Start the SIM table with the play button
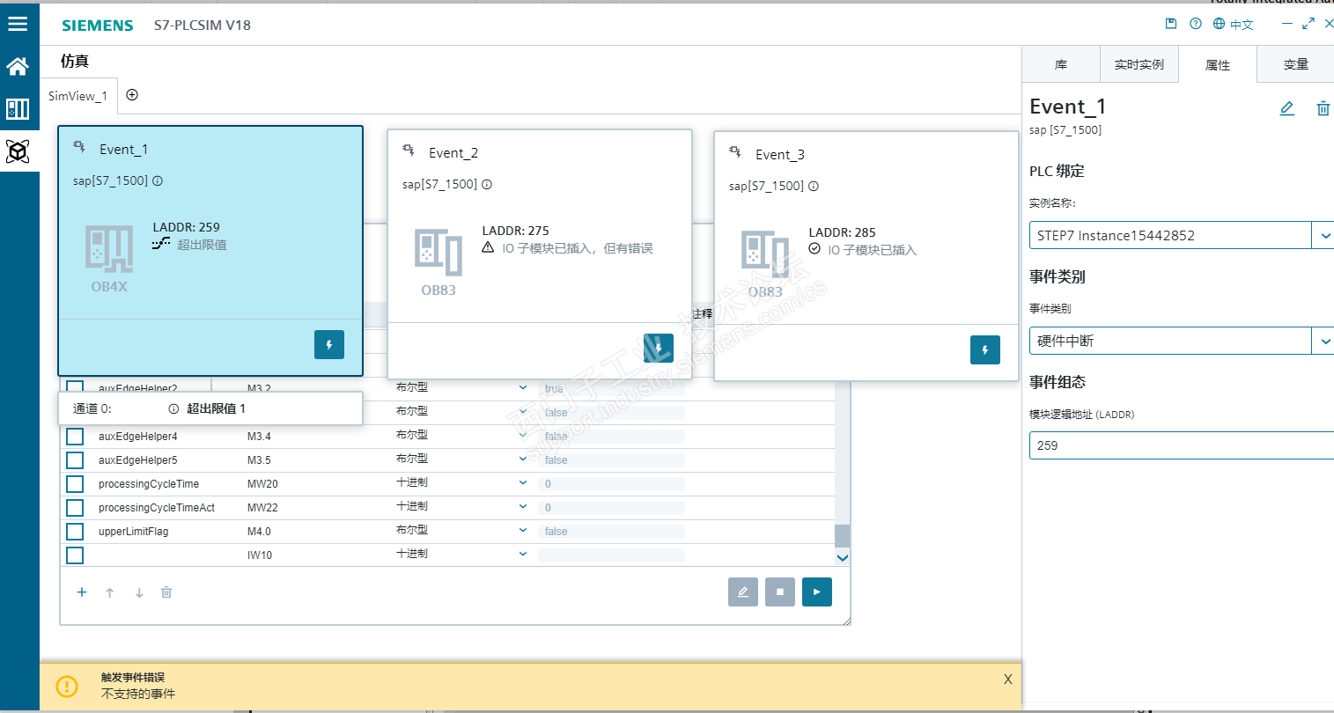The width and height of the screenshot is (1334, 713). click(x=817, y=592)
